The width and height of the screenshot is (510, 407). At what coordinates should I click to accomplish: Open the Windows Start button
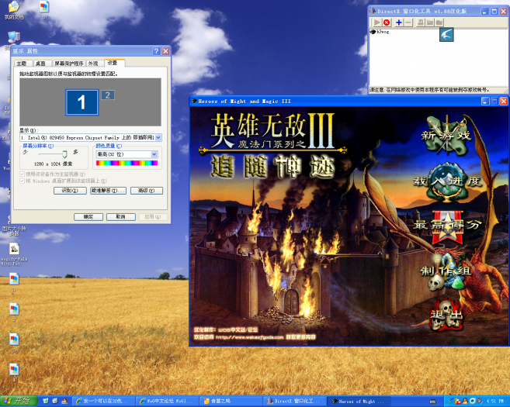click(x=18, y=401)
